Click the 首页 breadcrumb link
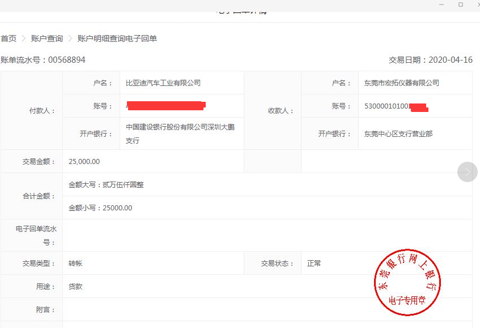Viewport: 480px width, 328px height. click(x=9, y=38)
